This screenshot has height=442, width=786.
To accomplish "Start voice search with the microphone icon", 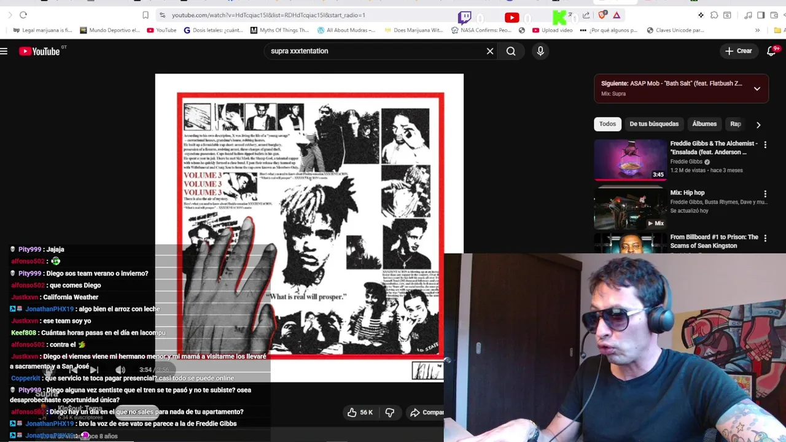I will tap(540, 51).
